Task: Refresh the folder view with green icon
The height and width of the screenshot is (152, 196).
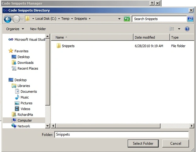Action: coord(127,19)
